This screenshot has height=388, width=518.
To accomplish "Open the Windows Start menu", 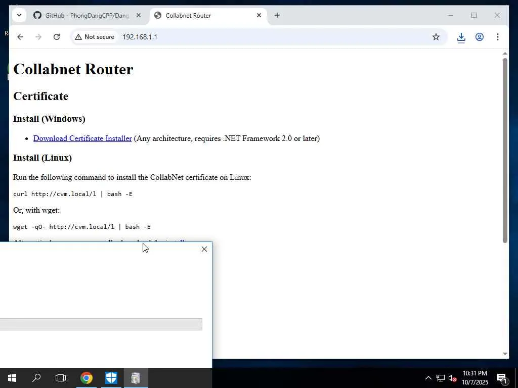I will pos(12,378).
